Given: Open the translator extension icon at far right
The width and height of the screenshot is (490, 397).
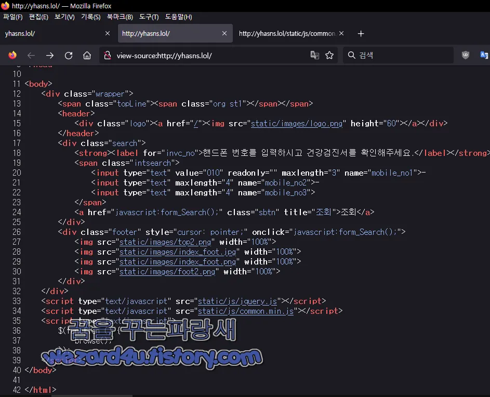Looking at the screenshot, I should point(484,55).
